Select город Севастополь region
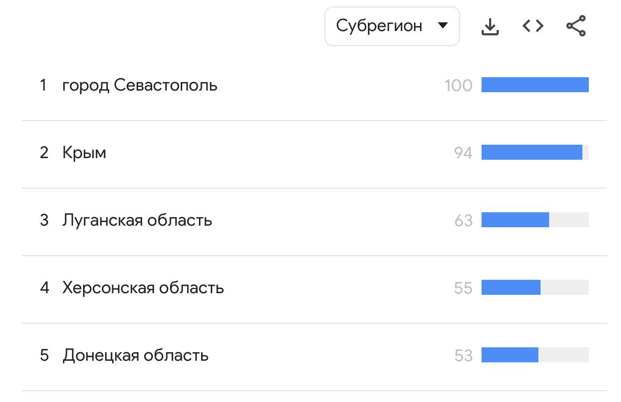This screenshot has height=402, width=621. coord(140,85)
